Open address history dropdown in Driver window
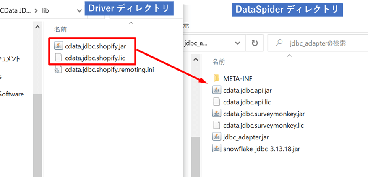 coord(79,10)
